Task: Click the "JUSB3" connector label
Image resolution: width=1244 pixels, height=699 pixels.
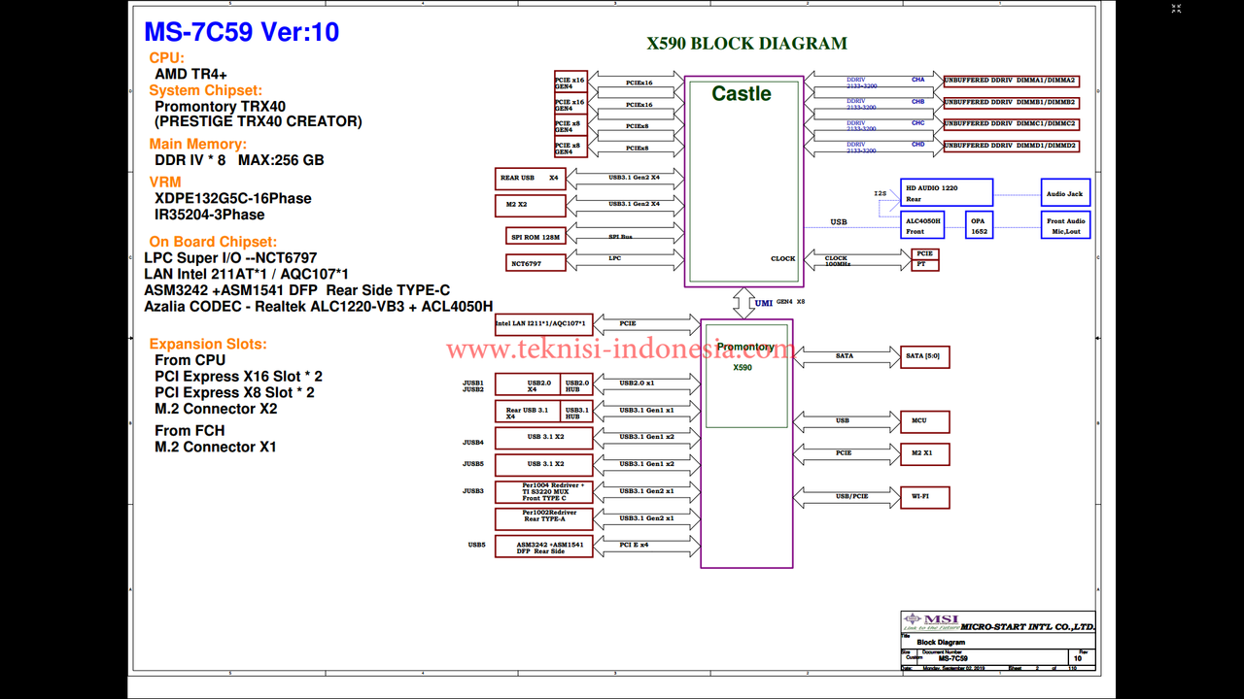Action: click(472, 491)
